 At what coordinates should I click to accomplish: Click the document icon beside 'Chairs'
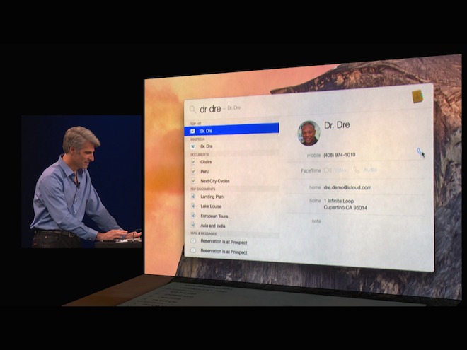point(193,162)
